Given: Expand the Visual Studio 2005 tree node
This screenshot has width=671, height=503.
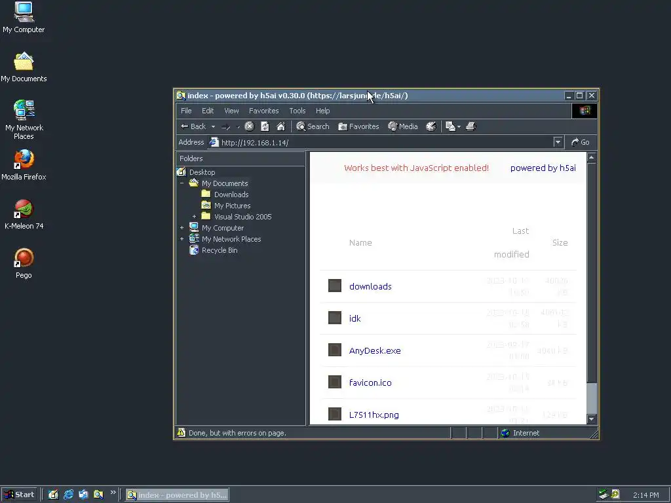Looking at the screenshot, I should tap(194, 216).
